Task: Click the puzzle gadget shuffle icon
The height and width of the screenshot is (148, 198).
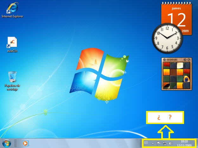Action: click(189, 60)
